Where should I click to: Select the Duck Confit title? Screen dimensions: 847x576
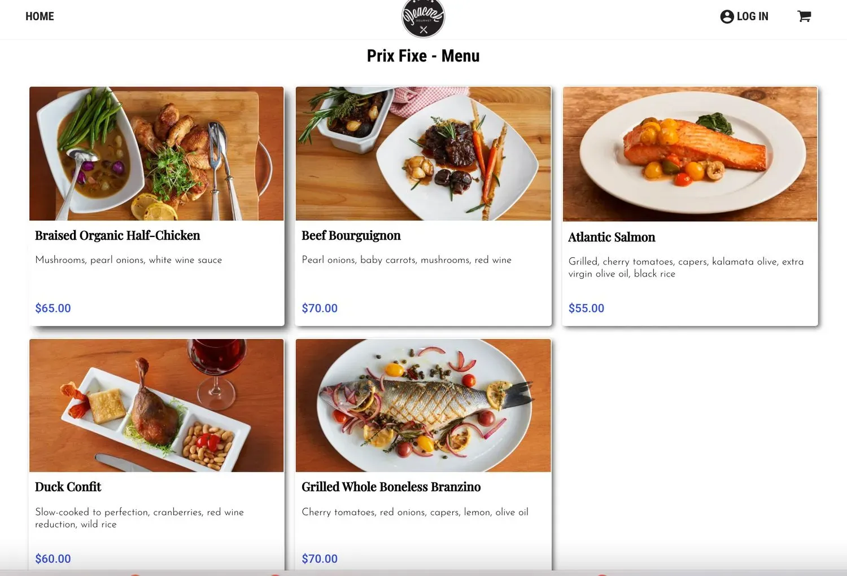pos(68,487)
